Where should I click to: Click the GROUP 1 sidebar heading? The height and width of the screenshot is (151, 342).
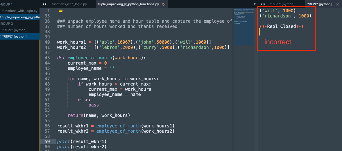pyautogui.click(x=6, y=4)
